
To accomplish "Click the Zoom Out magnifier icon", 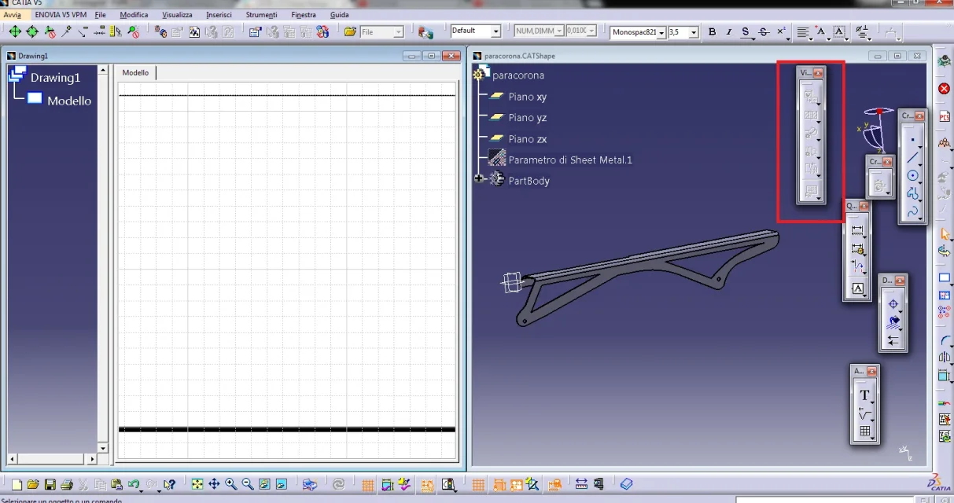I will 248,485.
